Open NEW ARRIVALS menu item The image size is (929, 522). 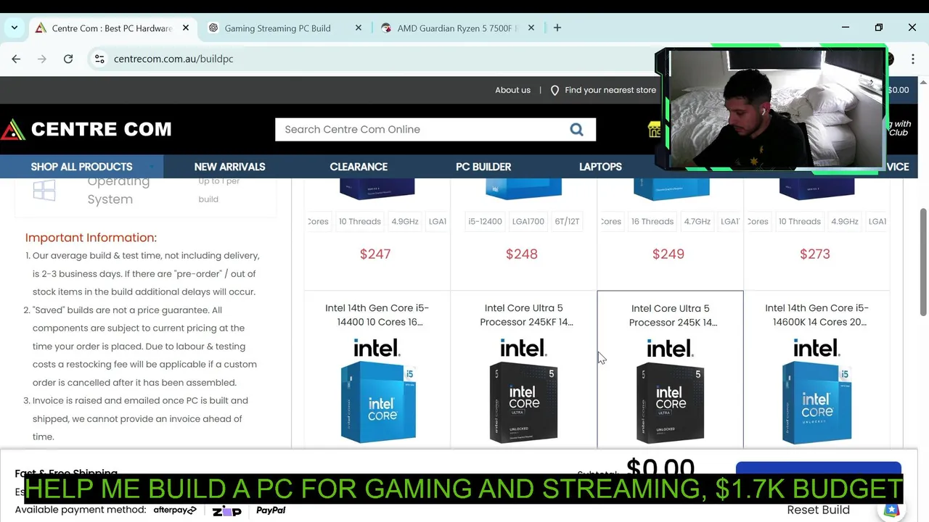click(229, 167)
